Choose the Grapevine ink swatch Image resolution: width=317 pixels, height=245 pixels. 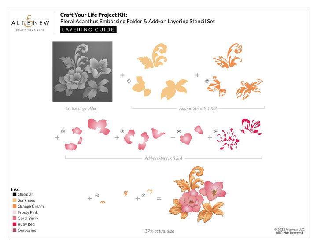coord(15,230)
